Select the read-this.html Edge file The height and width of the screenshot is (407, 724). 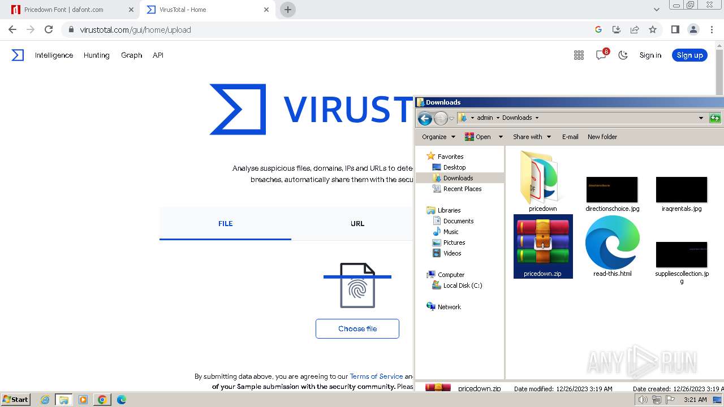613,246
